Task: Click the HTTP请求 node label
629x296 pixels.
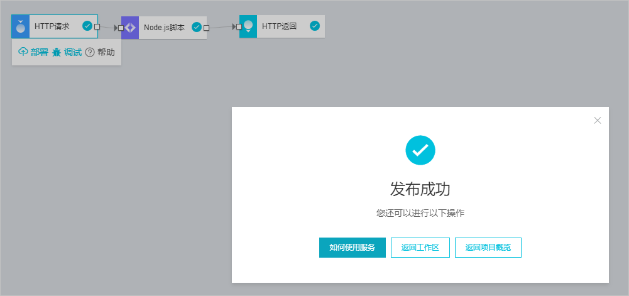Action: click(x=52, y=26)
